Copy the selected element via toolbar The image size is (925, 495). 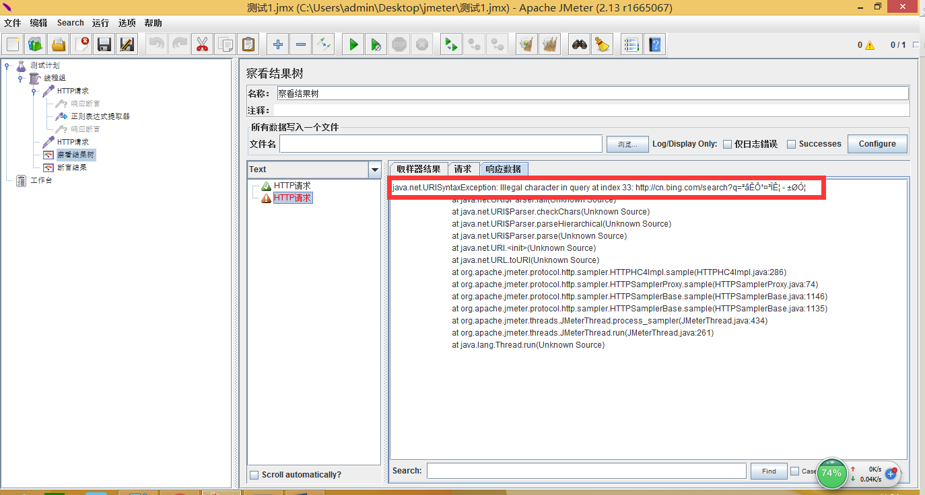point(225,45)
